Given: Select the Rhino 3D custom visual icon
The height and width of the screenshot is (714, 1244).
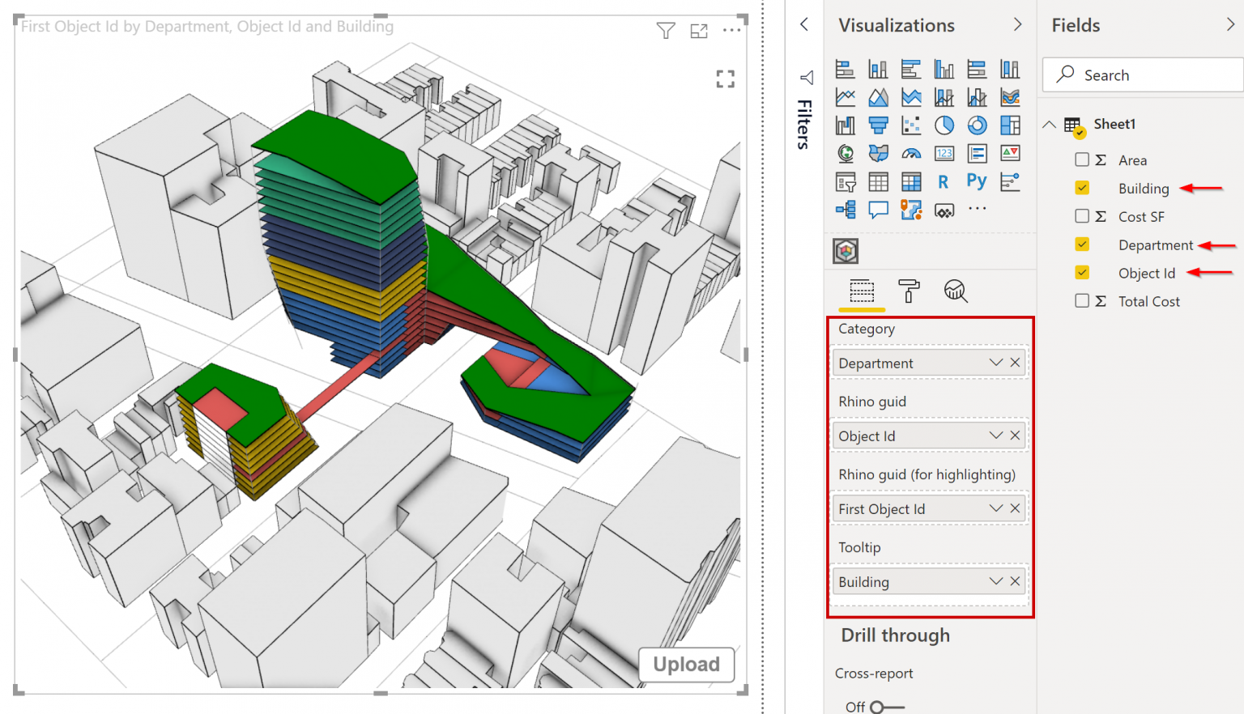Looking at the screenshot, I should [x=846, y=251].
